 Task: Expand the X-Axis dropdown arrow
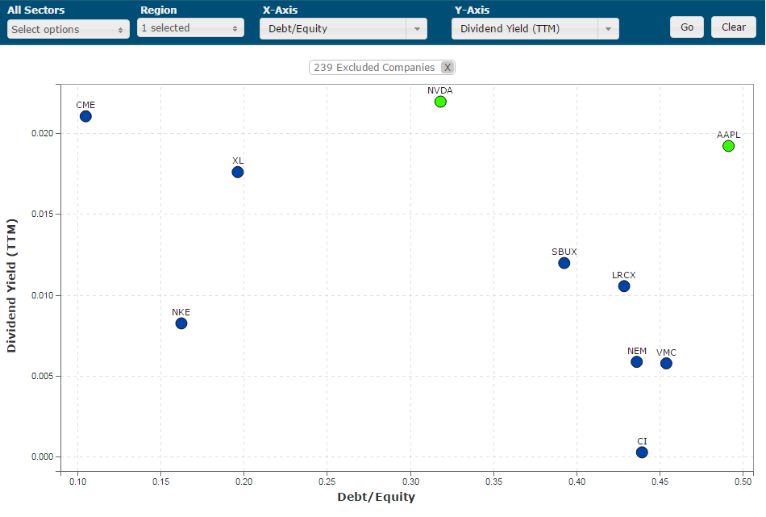coord(417,29)
